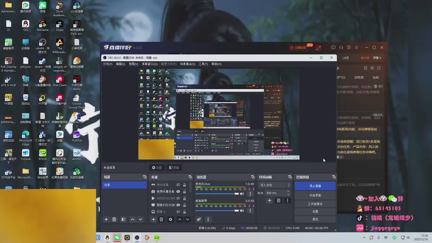Mute the 桌面音频 speaker icon

tap(242, 211)
